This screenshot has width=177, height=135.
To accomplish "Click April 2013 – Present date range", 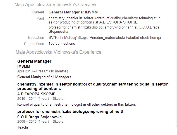I will (x=42, y=71).
